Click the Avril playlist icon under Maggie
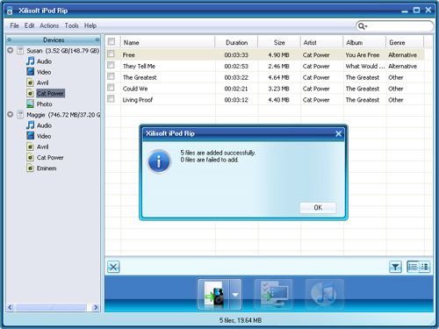This screenshot has height=329, width=439. click(x=30, y=147)
